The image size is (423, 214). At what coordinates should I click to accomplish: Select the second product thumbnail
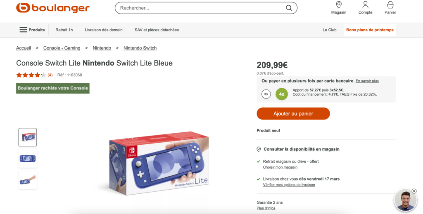28,159
